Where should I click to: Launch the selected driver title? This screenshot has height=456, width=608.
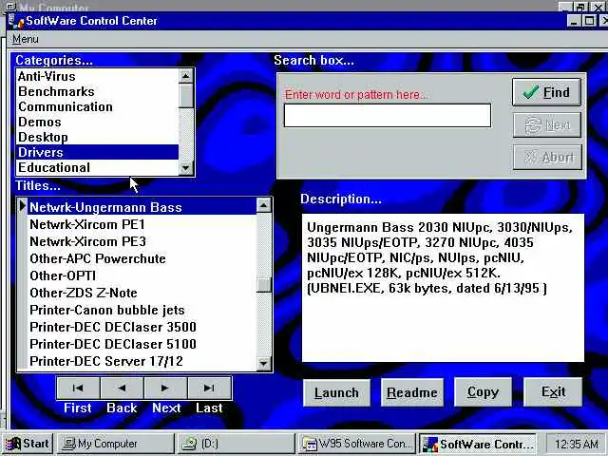pos(336,392)
